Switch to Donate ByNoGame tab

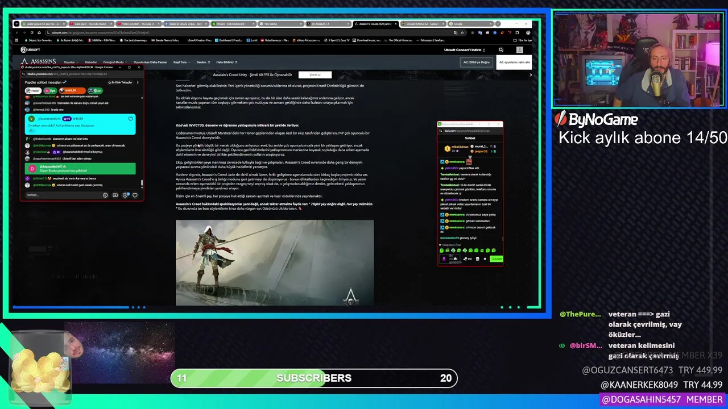[x=422, y=24]
